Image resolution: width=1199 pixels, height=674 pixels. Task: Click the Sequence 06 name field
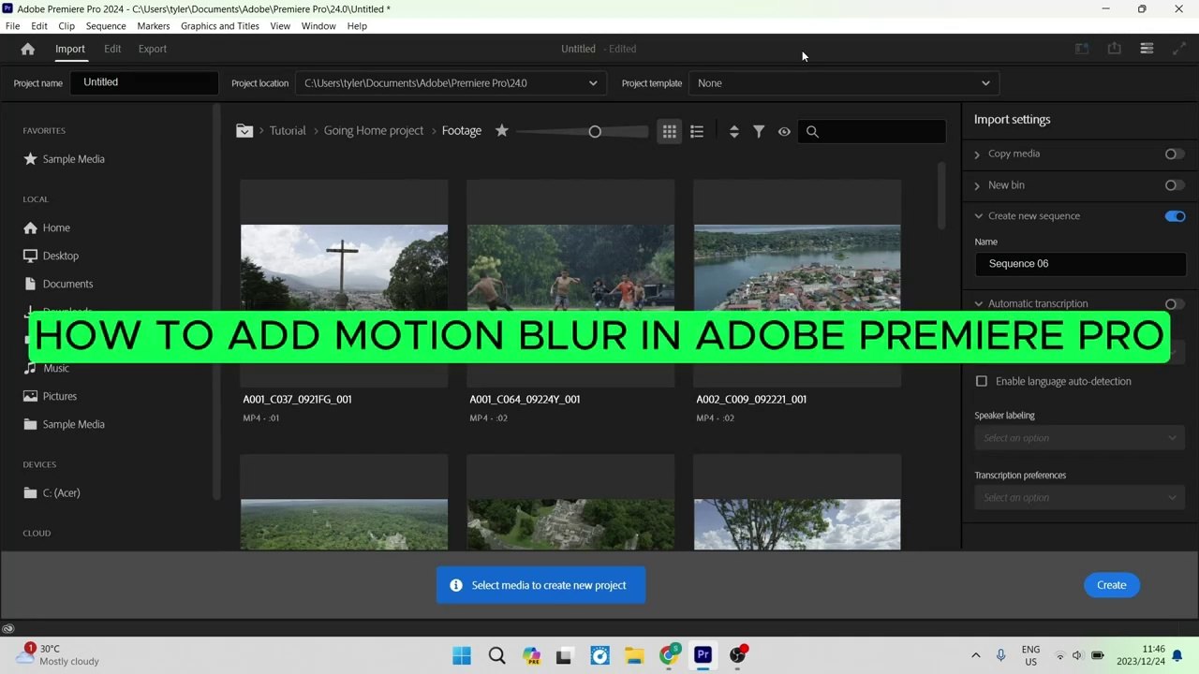[1080, 264]
